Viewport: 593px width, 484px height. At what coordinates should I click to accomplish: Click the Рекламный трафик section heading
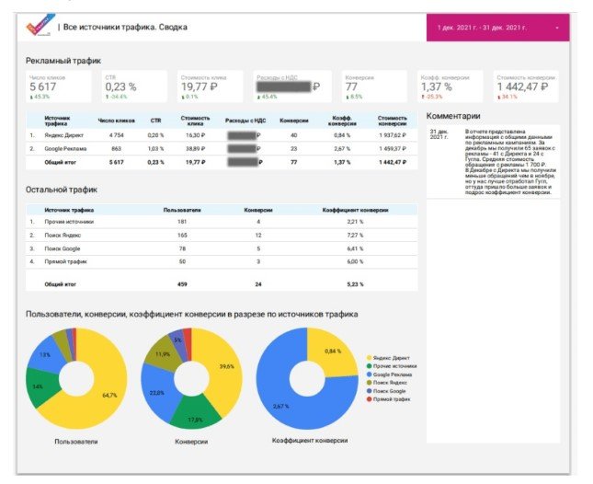[63, 61]
